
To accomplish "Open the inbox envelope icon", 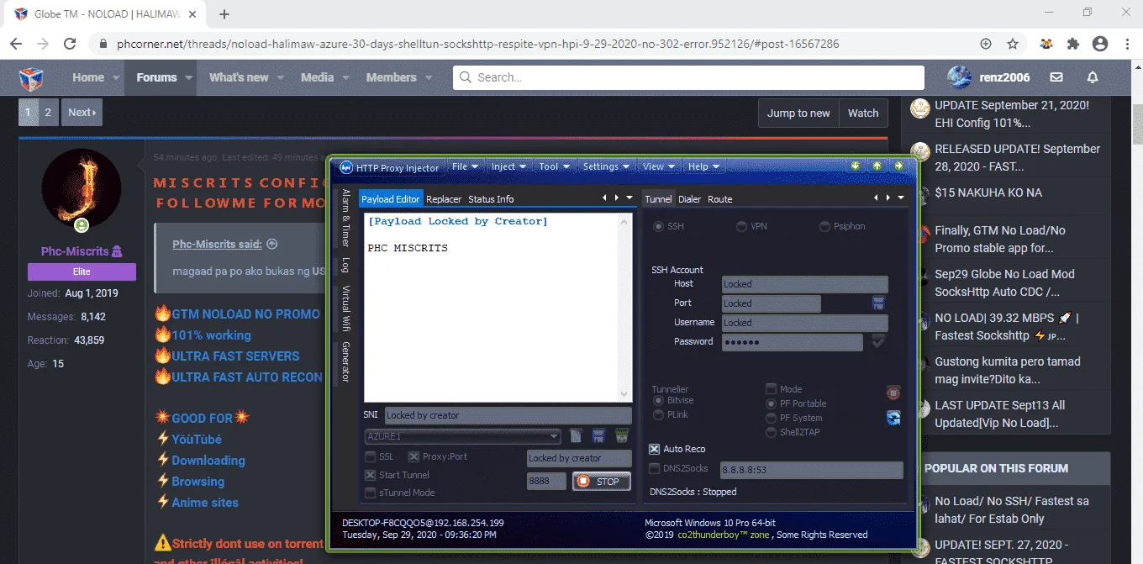I will click(x=1056, y=77).
